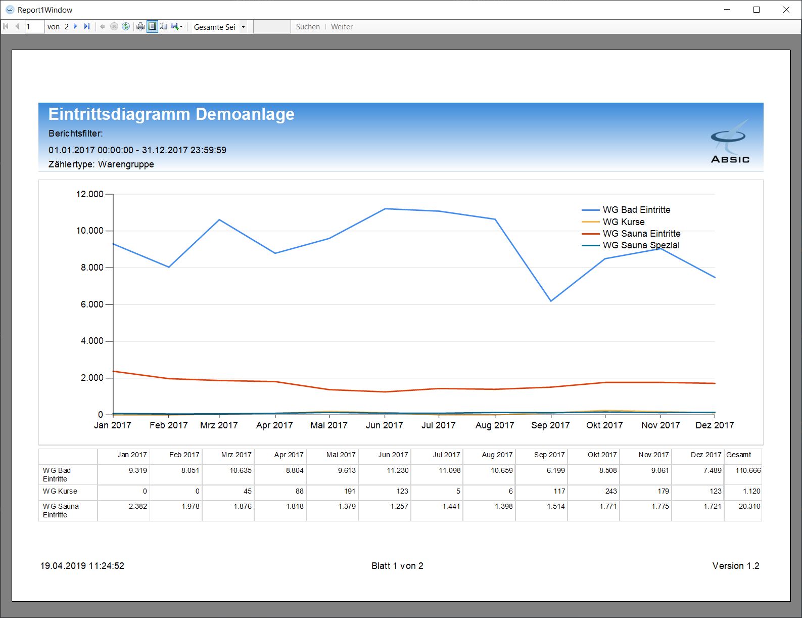Viewport: 802px width, 618px height.
Task: Click the Suchen link
Action: 308,27
